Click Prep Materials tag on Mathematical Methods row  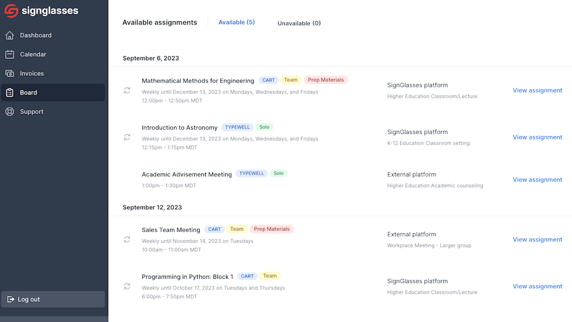pyautogui.click(x=326, y=80)
